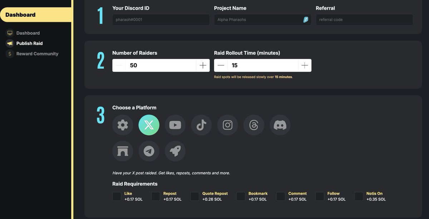Image resolution: width=429 pixels, height=219 pixels.
Task: Enable the Like raid requirement
Action: tap(117, 196)
